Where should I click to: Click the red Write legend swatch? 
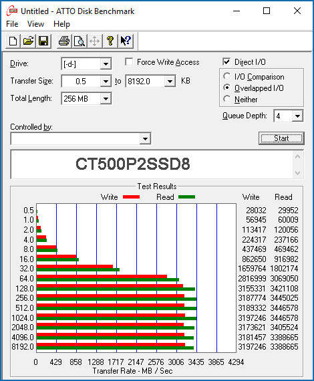(131, 197)
